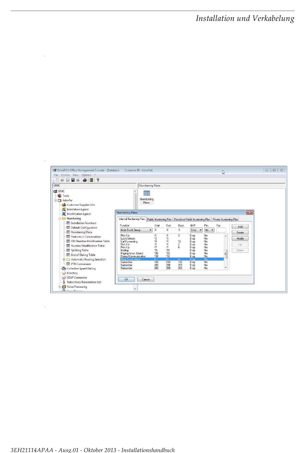Click the Splitting Table icon
This screenshot has height=453, width=305.
point(68,250)
